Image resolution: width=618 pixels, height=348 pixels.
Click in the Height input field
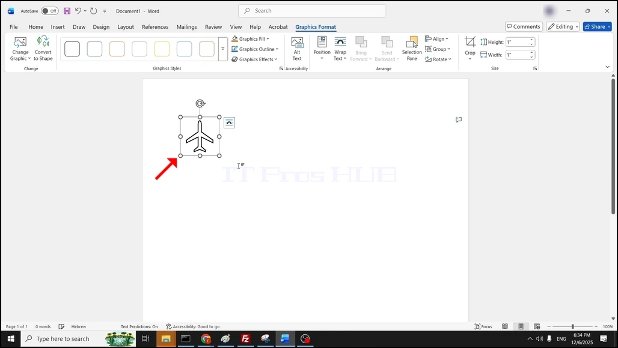[x=517, y=41]
